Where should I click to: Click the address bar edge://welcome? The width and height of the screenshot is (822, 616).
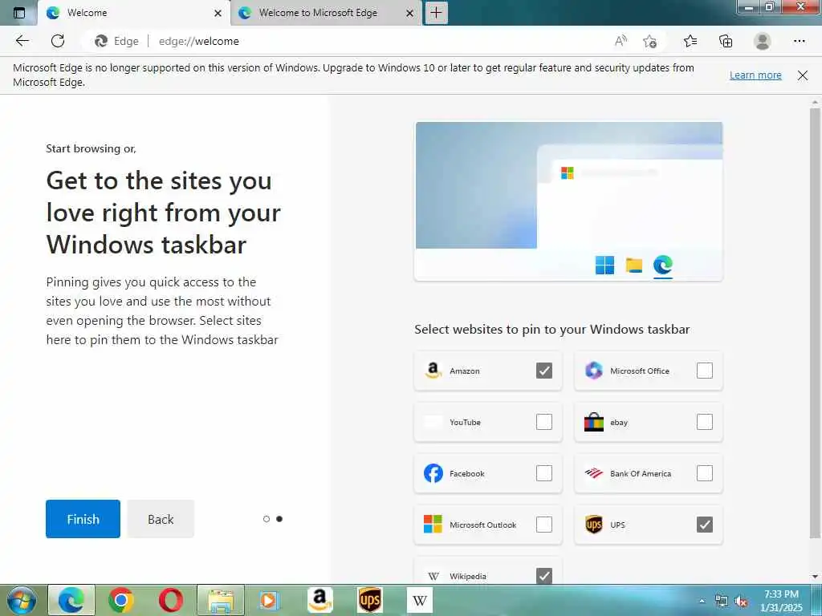coord(199,41)
